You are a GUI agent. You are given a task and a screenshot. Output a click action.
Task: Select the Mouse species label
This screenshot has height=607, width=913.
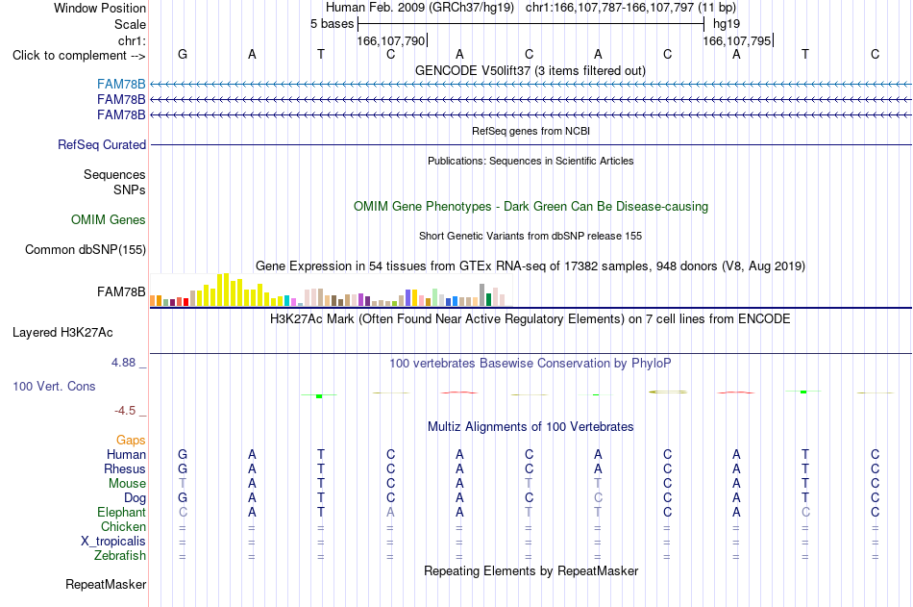(x=127, y=483)
